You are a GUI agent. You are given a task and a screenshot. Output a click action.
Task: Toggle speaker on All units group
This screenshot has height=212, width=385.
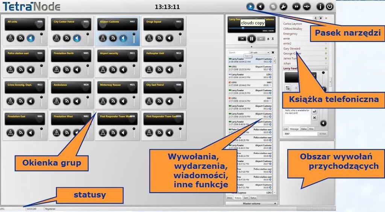31,38
